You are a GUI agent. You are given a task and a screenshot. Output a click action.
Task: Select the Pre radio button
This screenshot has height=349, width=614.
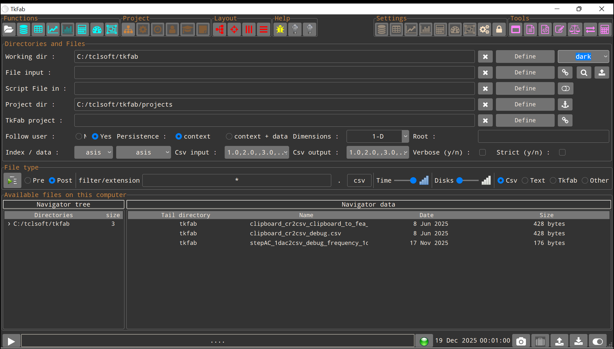pyautogui.click(x=28, y=180)
